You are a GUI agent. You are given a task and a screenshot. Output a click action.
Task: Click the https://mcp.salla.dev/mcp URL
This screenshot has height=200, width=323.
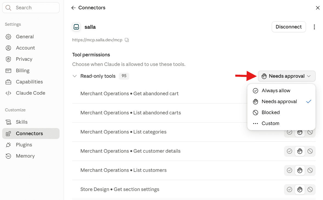tap(97, 40)
